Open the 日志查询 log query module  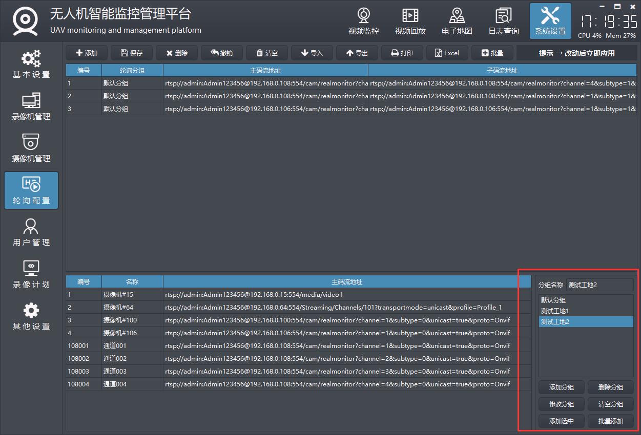coord(503,21)
